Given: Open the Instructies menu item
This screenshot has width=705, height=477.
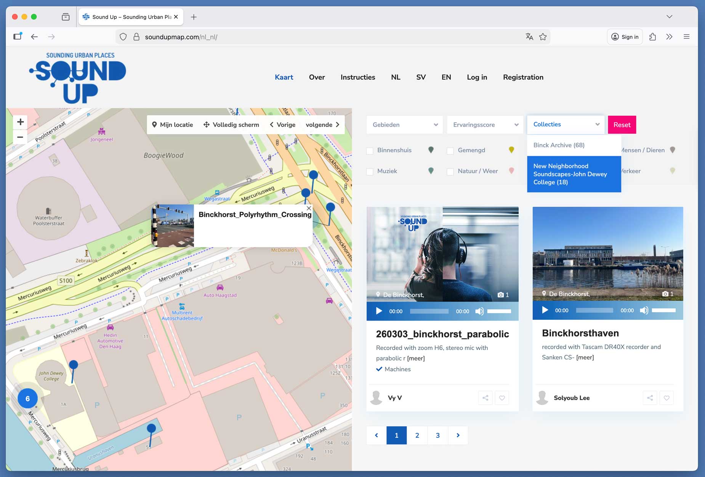Looking at the screenshot, I should [357, 77].
